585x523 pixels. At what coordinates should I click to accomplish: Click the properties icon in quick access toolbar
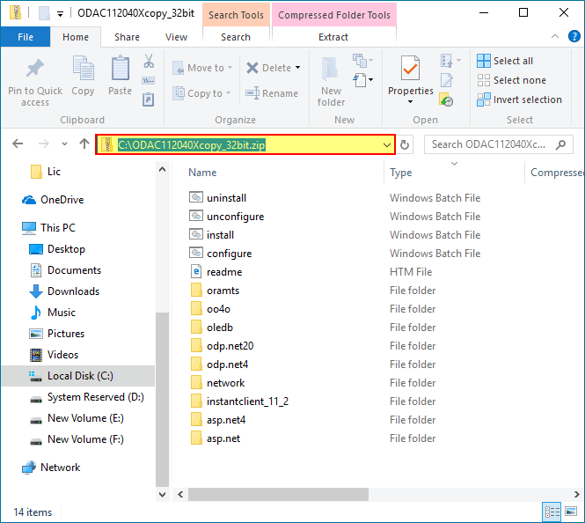pyautogui.click(x=44, y=13)
